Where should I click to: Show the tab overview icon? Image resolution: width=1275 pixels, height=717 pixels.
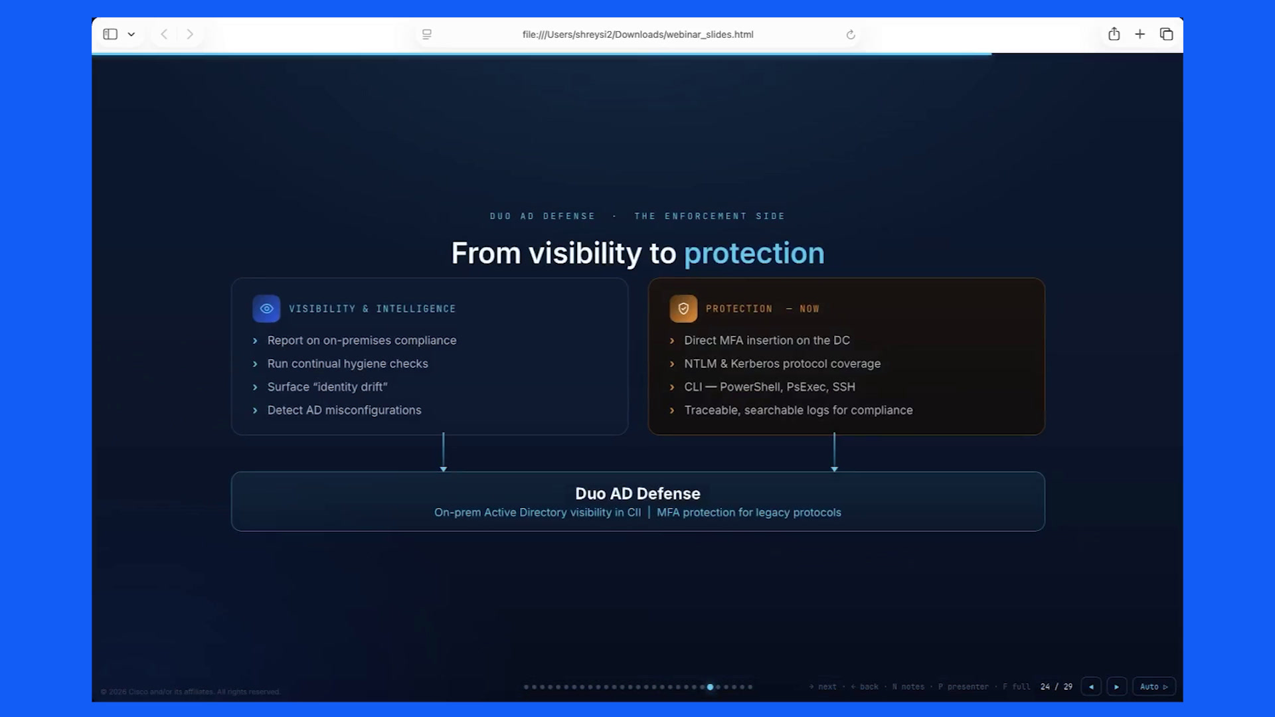(1167, 34)
